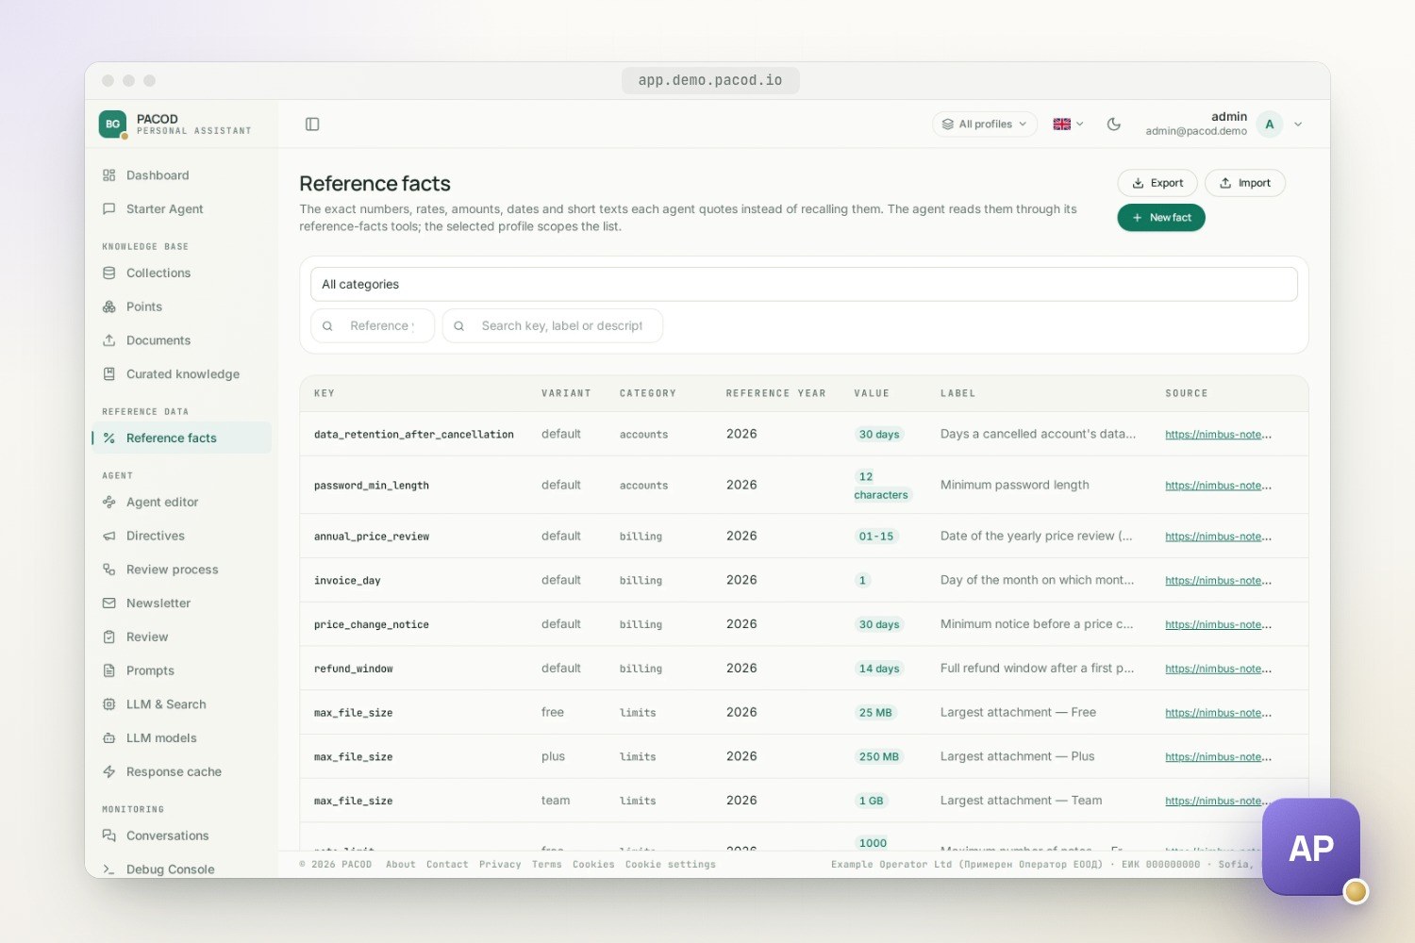The height and width of the screenshot is (943, 1415).
Task: Click the Reference facts percent icon
Action: (109, 438)
